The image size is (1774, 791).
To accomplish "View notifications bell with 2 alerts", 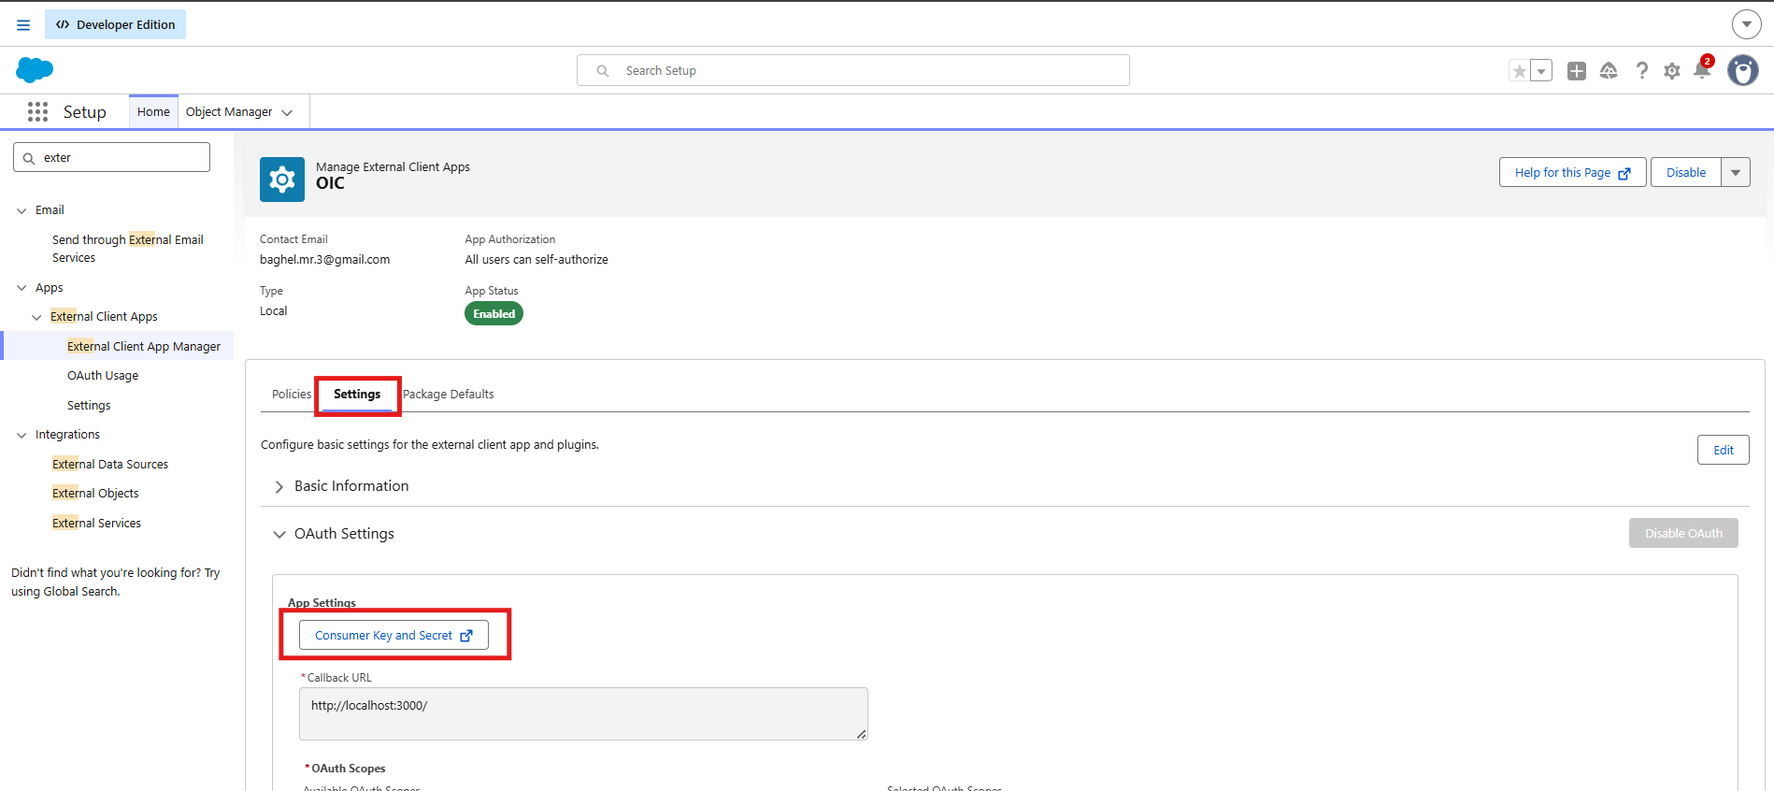I will (x=1702, y=69).
